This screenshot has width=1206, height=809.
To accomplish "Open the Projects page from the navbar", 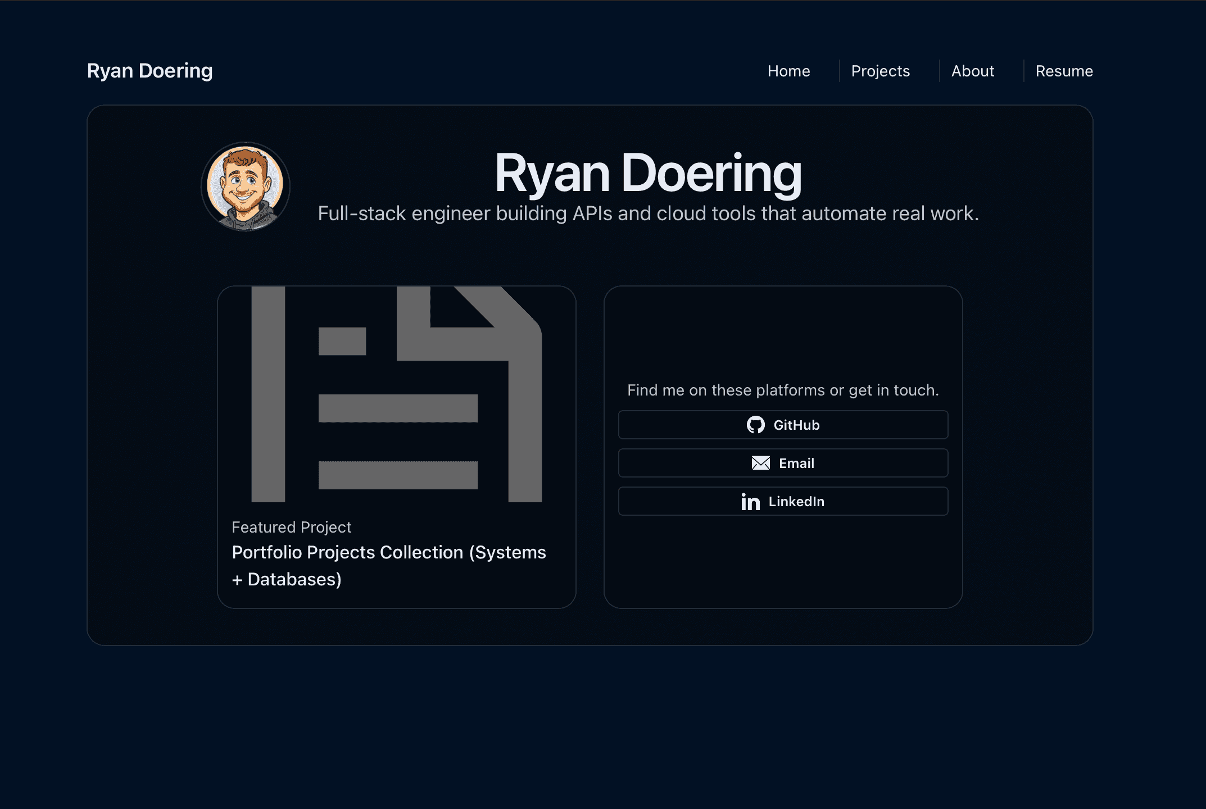I will tap(880, 71).
